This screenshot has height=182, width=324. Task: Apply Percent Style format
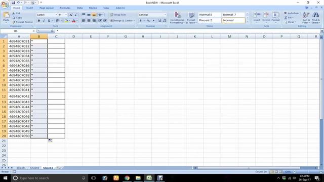click(x=148, y=21)
